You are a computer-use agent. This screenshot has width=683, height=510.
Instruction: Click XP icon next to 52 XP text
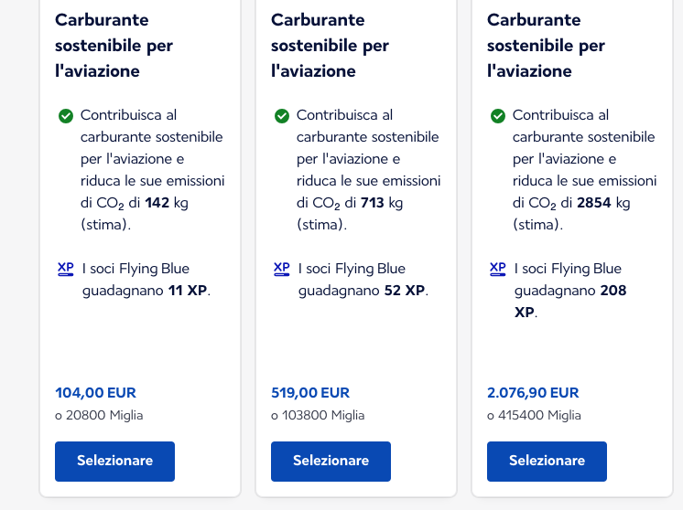(282, 269)
